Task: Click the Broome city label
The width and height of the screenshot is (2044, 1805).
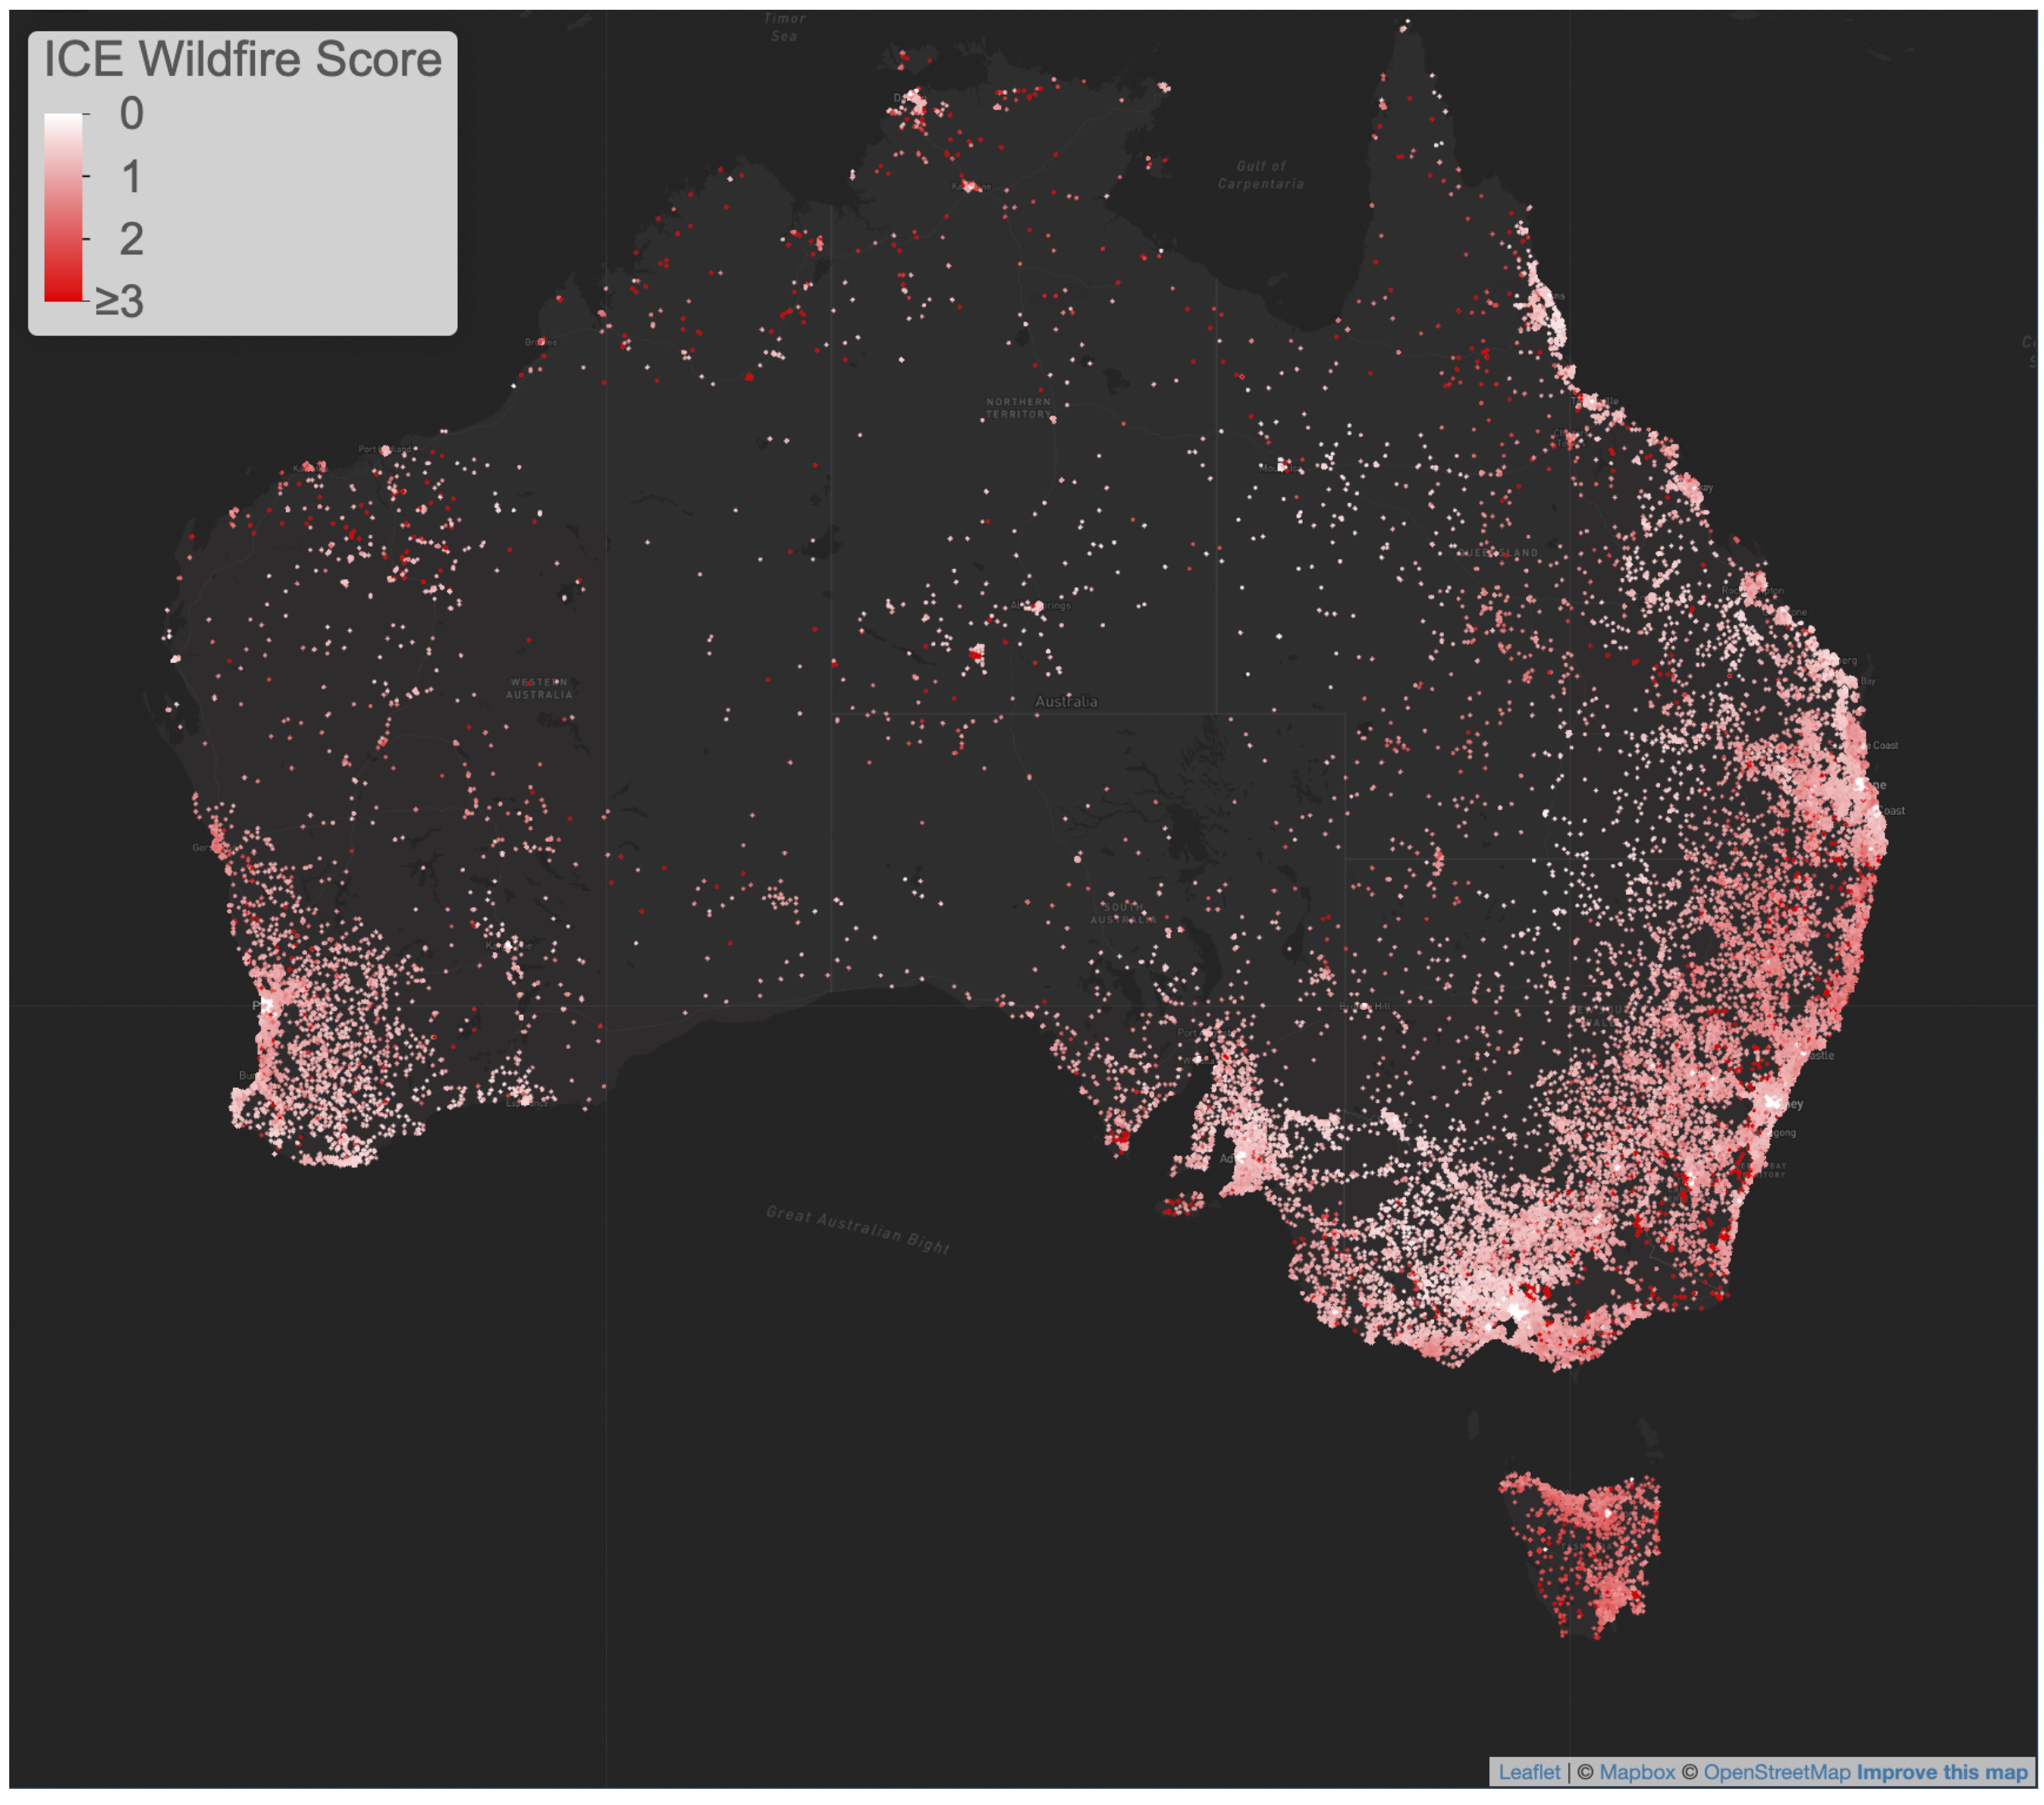Action: coord(540,343)
